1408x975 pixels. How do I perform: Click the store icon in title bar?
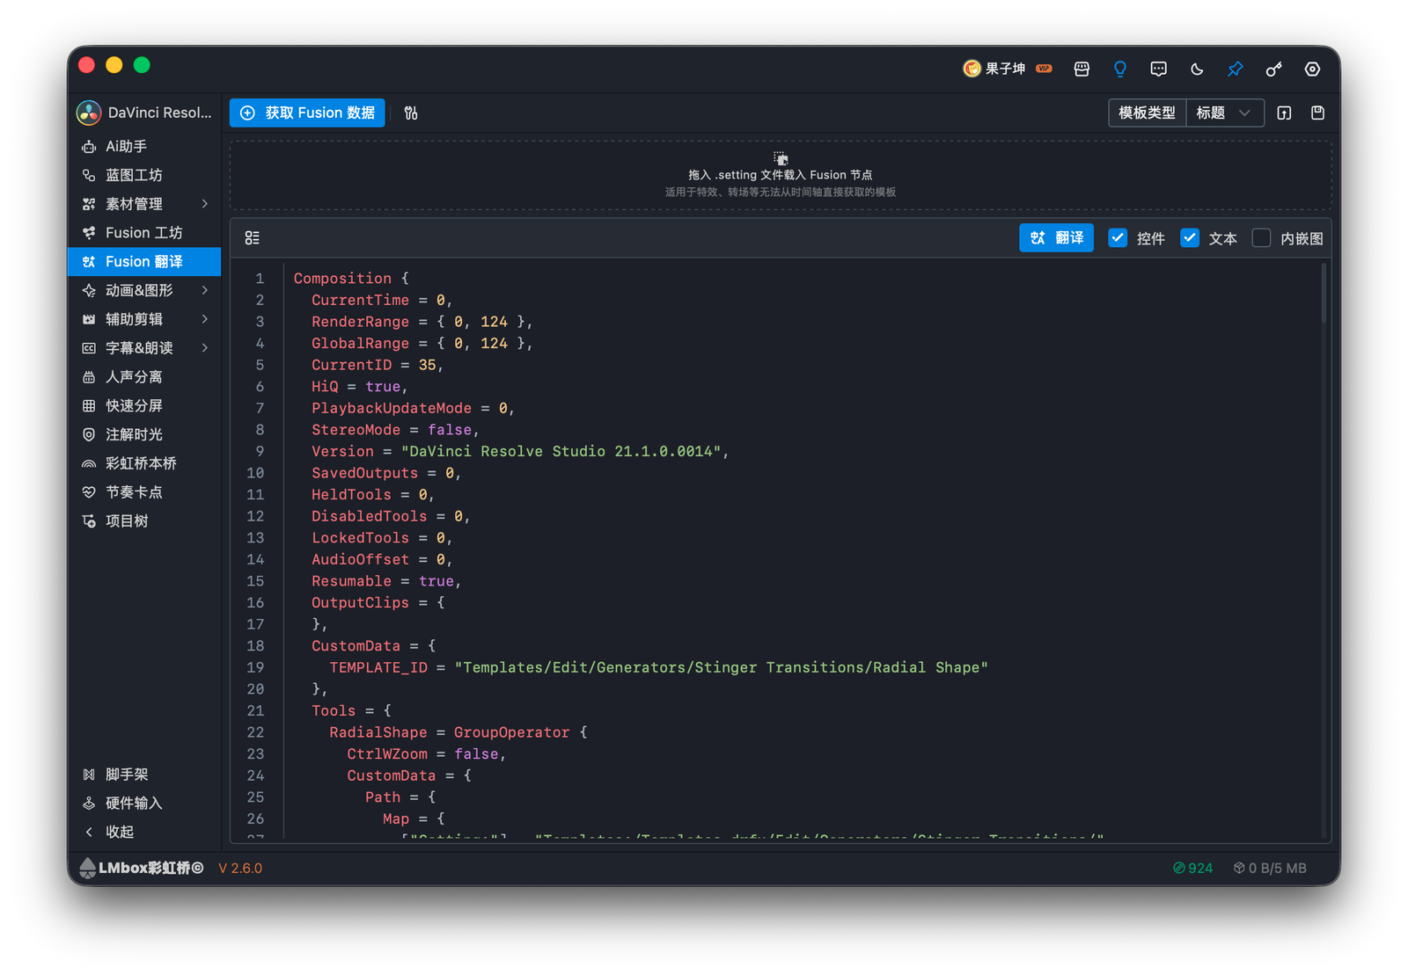coord(1082,69)
